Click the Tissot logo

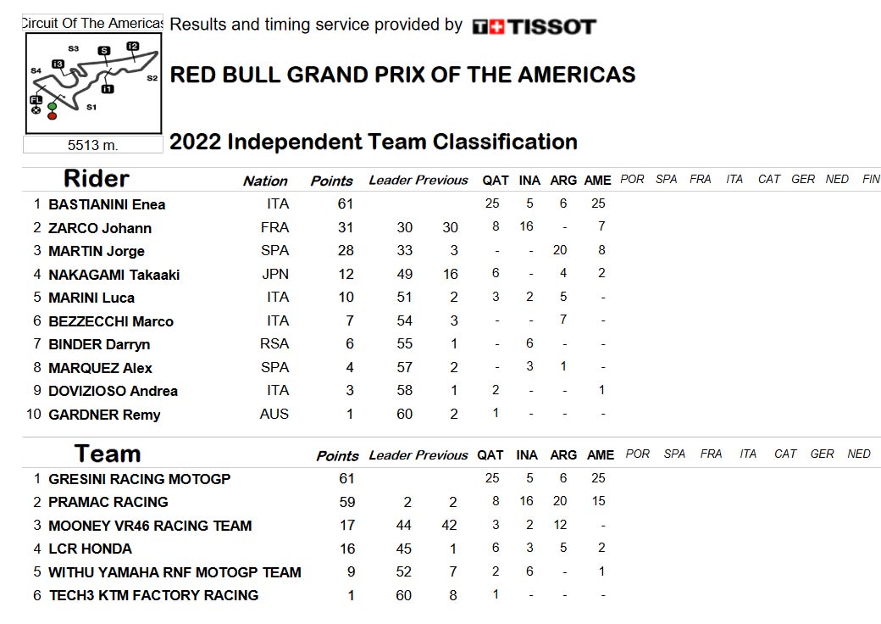click(x=534, y=26)
